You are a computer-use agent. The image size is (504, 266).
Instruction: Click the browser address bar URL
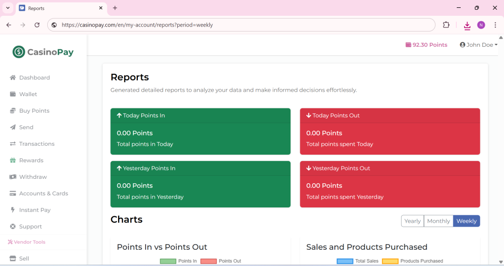[x=137, y=25]
